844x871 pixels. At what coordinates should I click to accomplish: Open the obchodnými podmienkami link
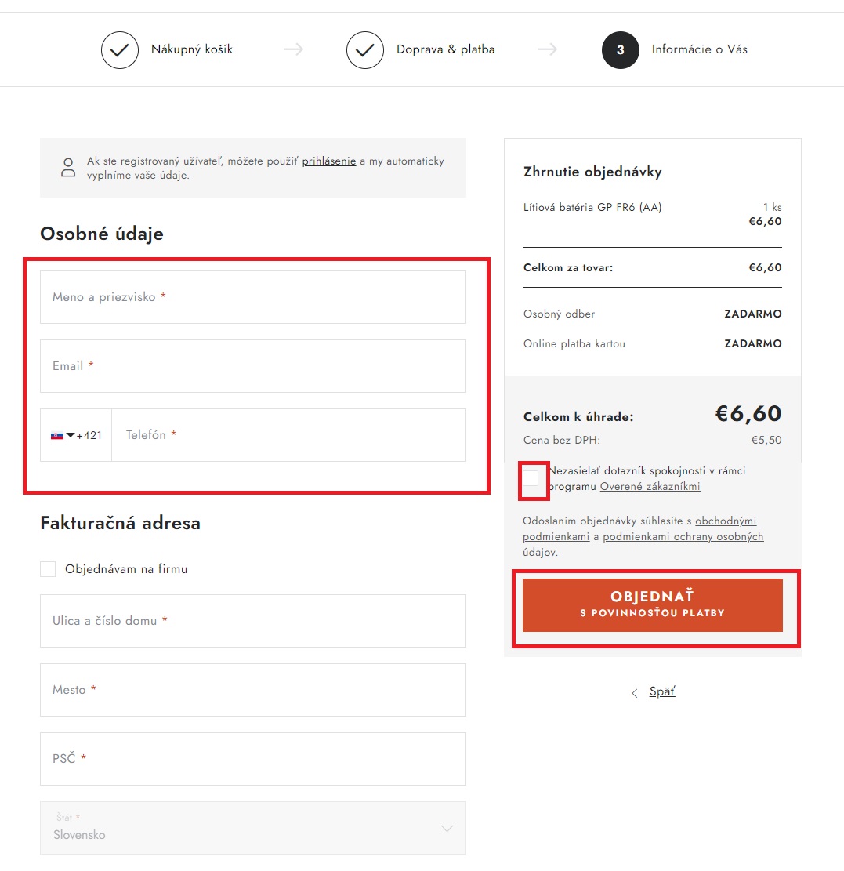click(639, 529)
